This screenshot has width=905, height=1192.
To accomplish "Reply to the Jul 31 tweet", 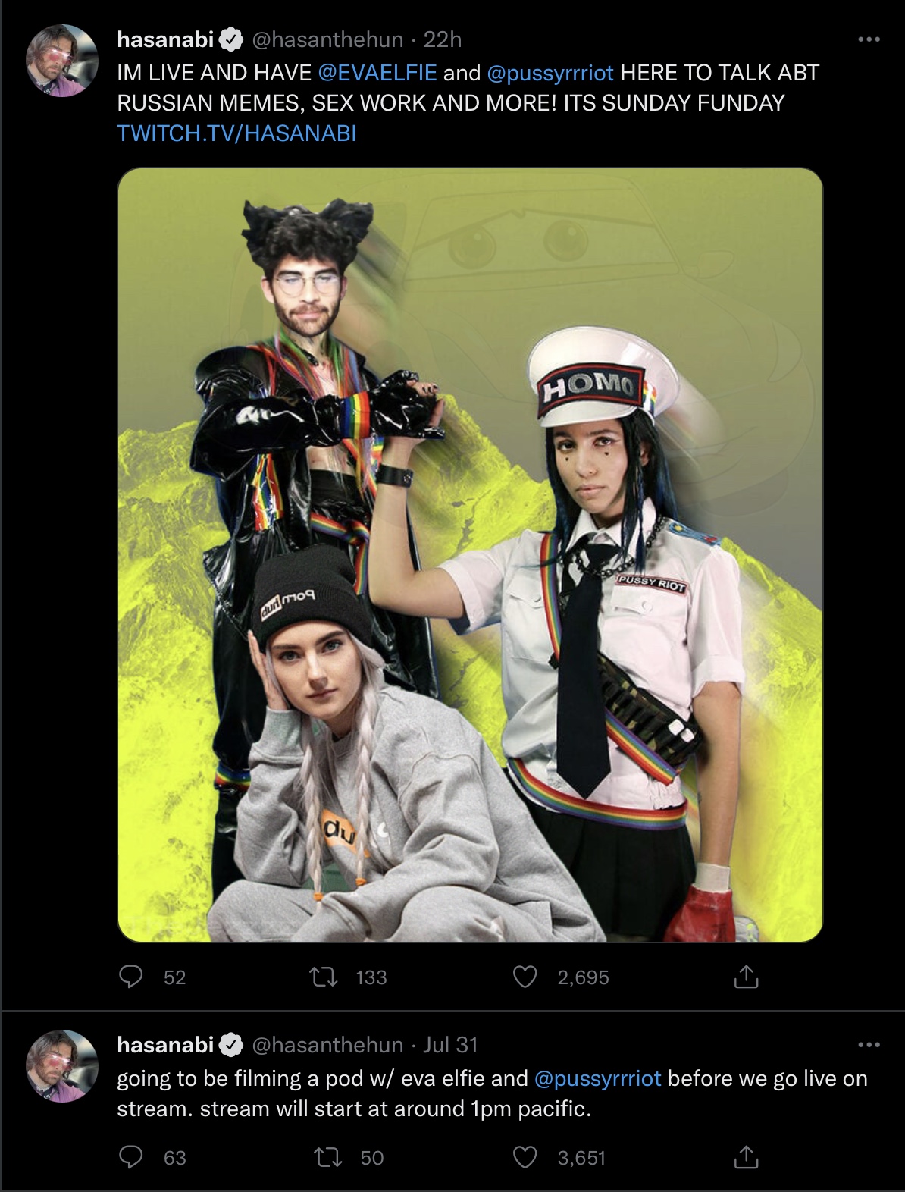I will 131,1157.
